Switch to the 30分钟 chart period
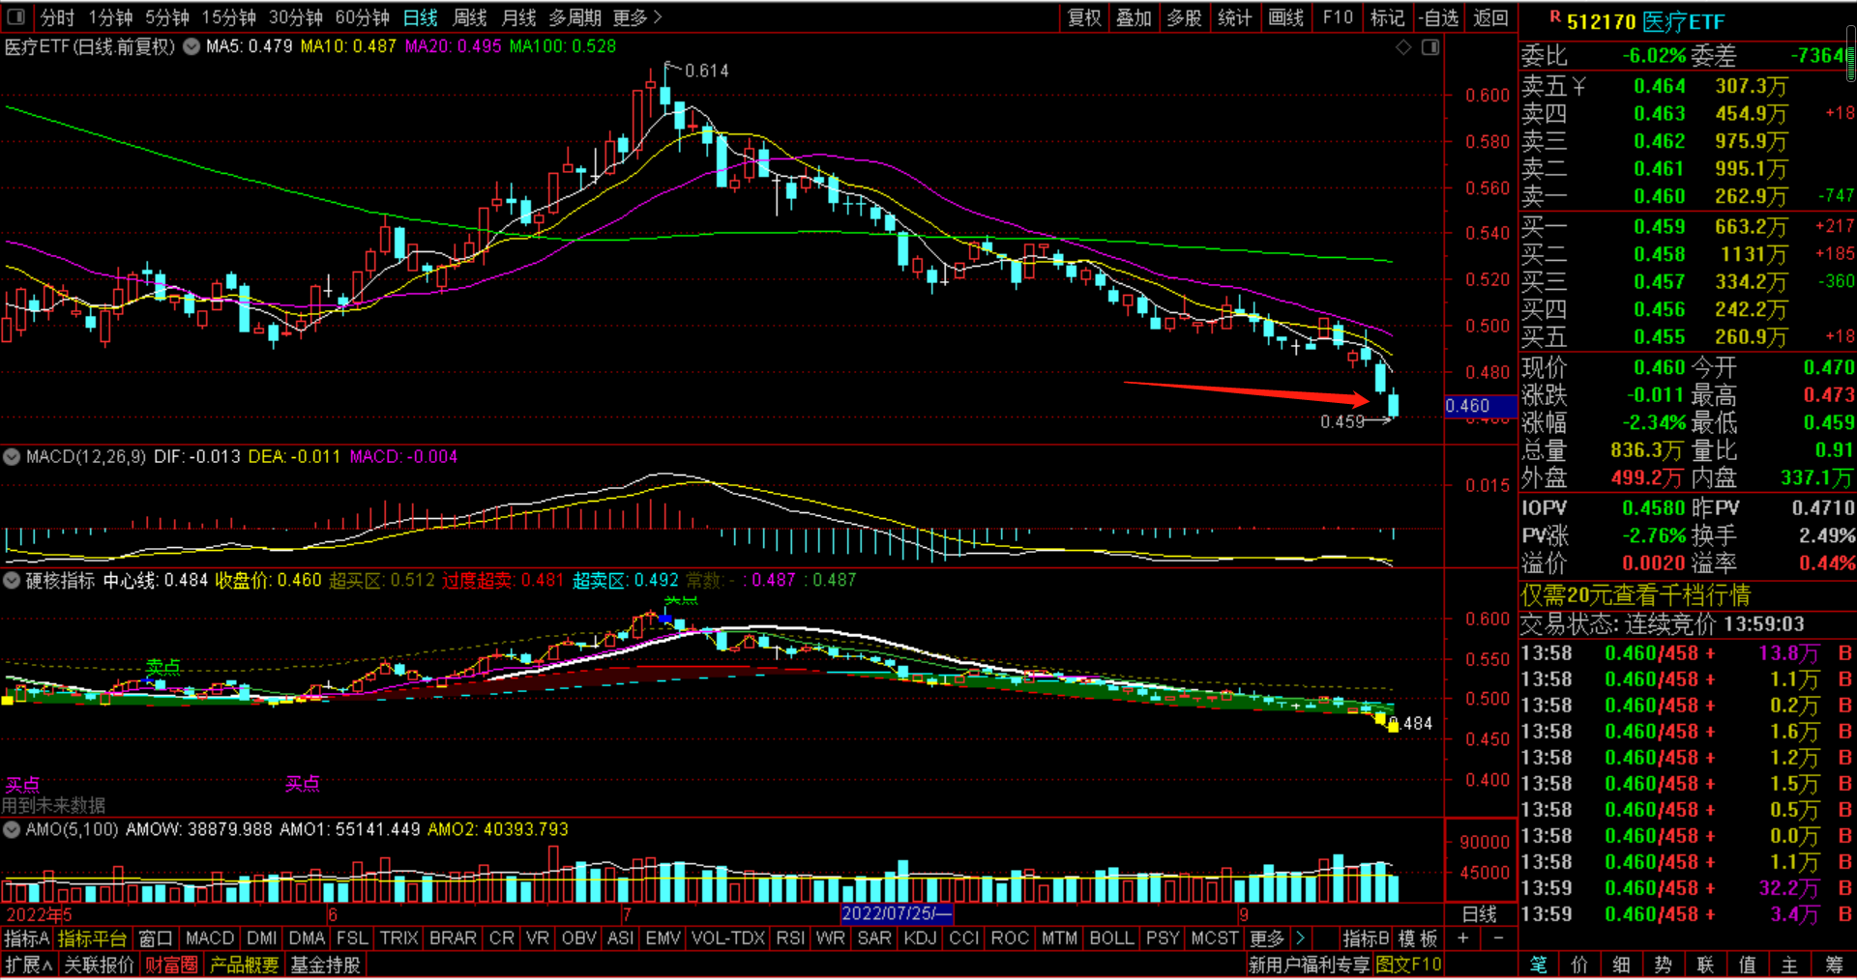1857x980 pixels. click(295, 17)
